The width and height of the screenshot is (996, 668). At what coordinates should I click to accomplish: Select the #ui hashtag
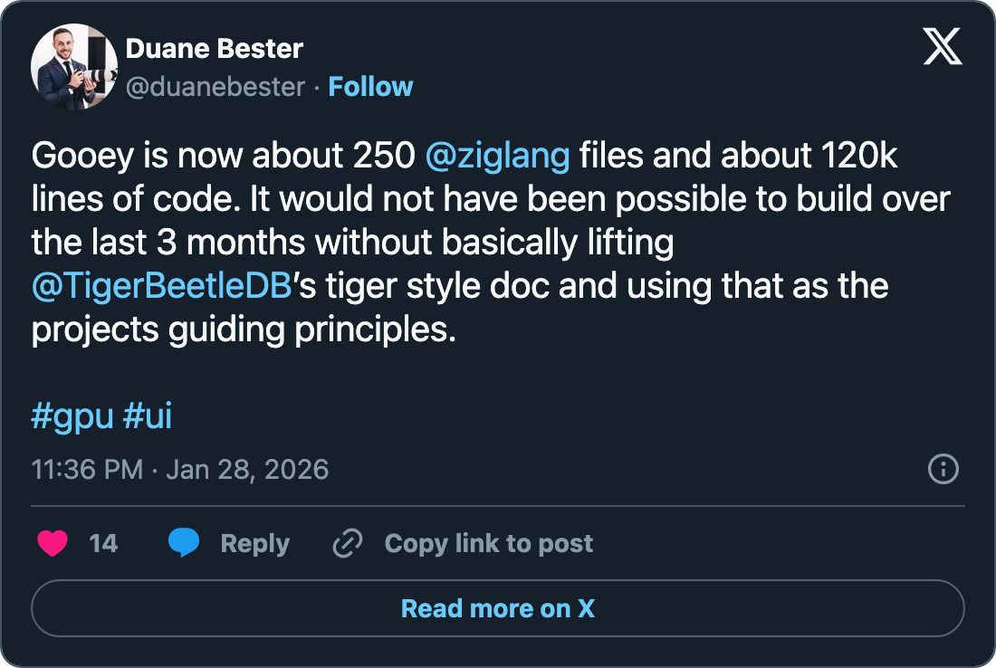click(147, 416)
